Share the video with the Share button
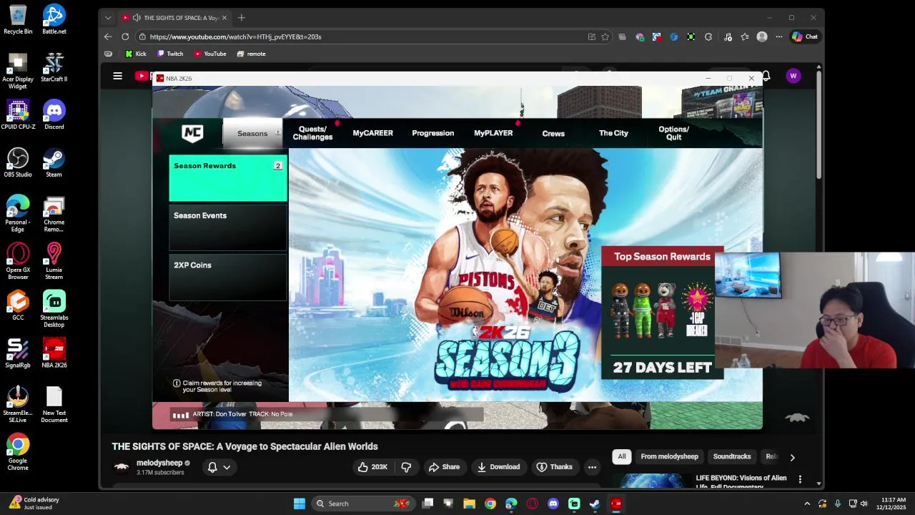 coord(444,467)
